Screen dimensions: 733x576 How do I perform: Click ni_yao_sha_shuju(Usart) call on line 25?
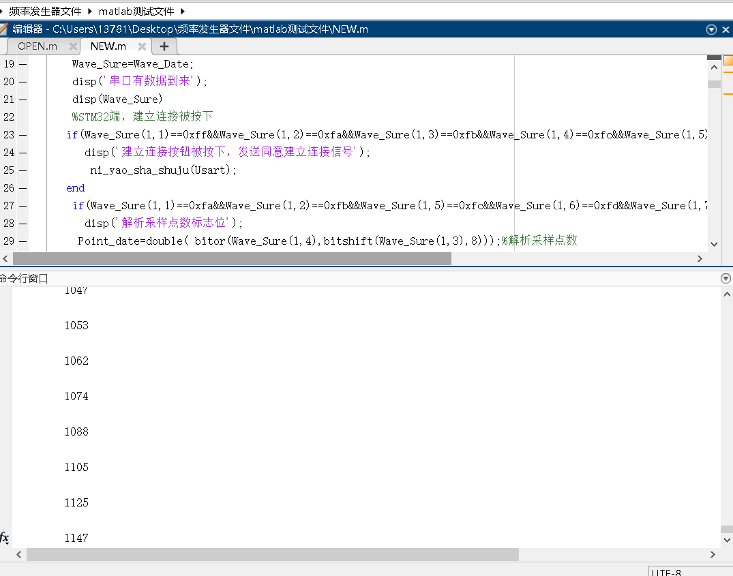pyautogui.click(x=163, y=170)
